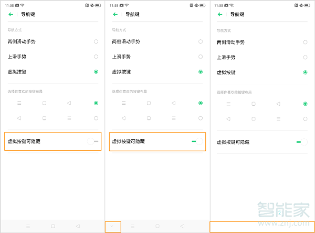Tap the 11:58 clock in the middle screen
Screen dimensions: 315x233
coord(114,5)
